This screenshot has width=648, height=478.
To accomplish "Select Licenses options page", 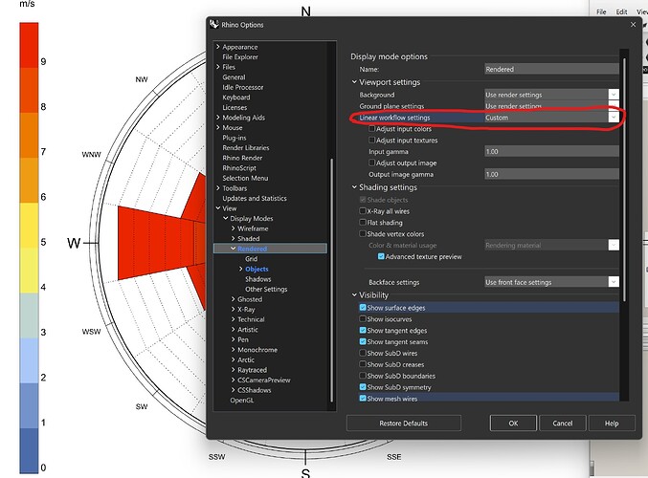I will tap(235, 107).
